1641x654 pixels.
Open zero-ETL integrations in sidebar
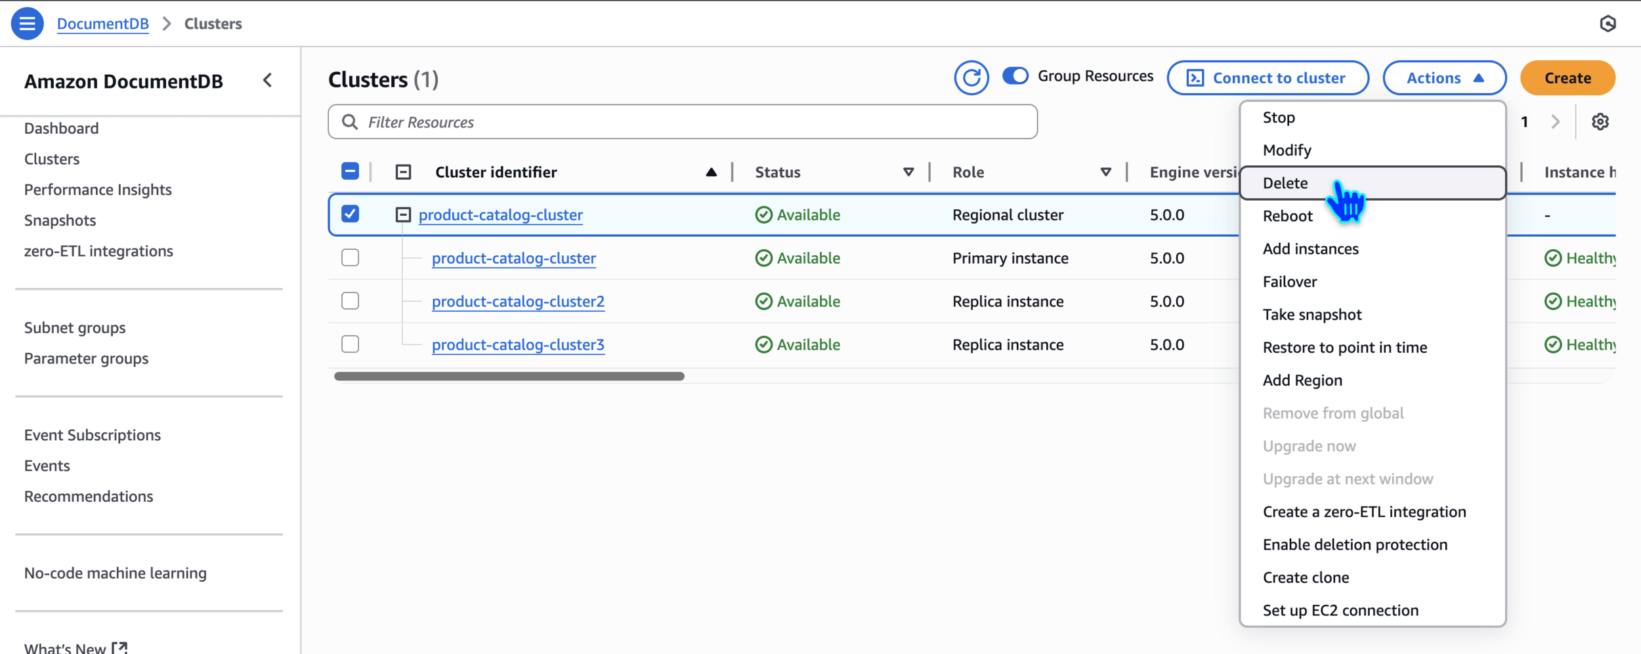[x=98, y=251]
